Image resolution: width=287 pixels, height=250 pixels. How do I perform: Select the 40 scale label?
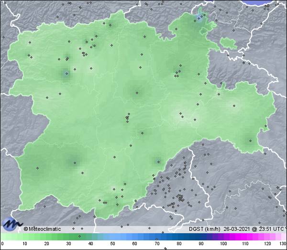[90, 244]
